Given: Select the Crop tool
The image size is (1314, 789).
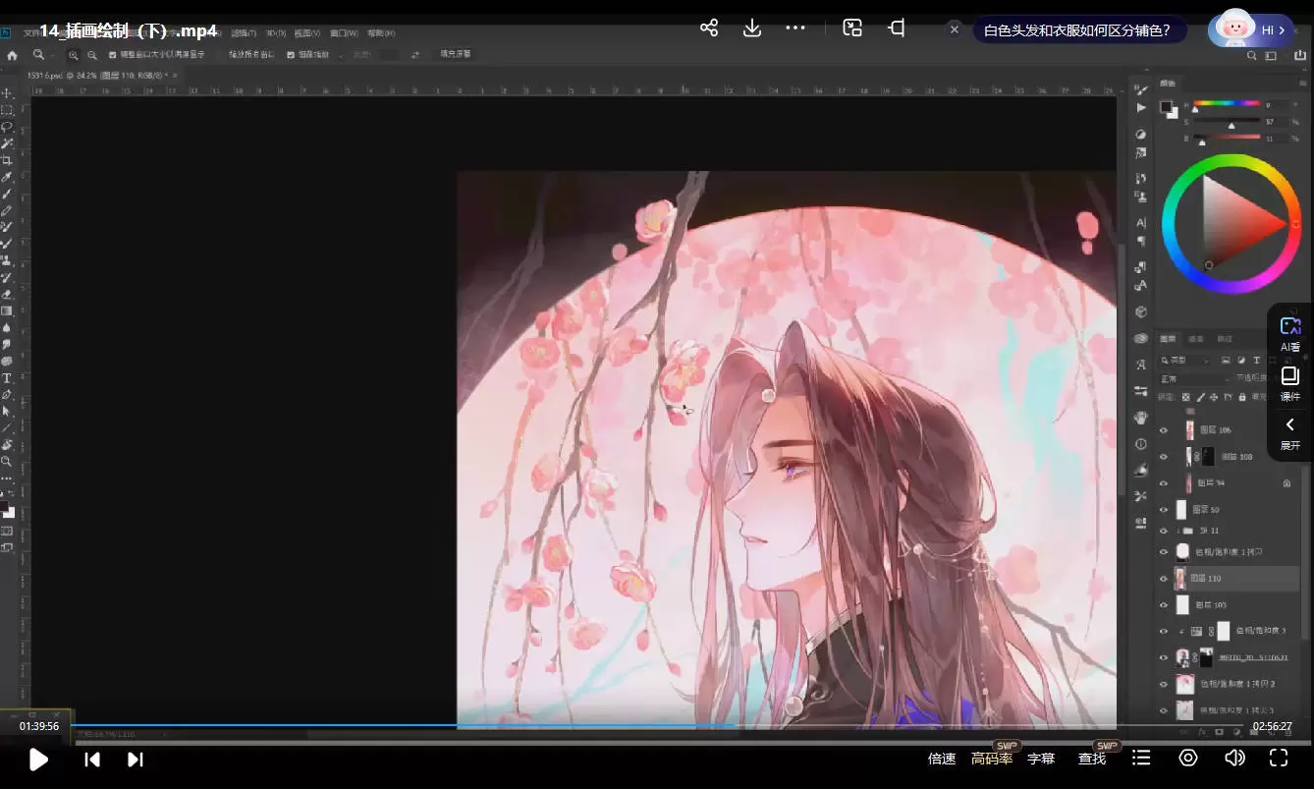Looking at the screenshot, I should [x=7, y=159].
